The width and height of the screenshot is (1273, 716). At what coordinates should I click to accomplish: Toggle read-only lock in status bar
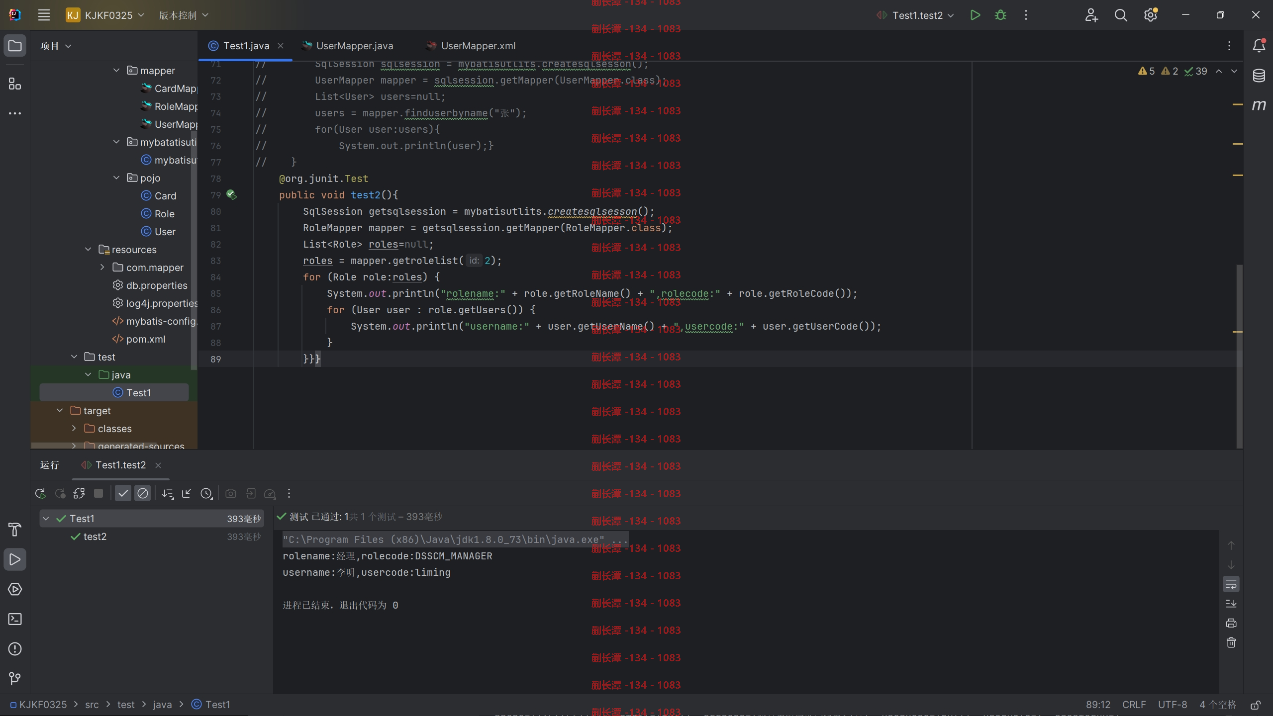point(1256,705)
